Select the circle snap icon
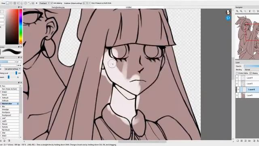The width and height of the screenshot is (259, 146). [x=26, y=3]
